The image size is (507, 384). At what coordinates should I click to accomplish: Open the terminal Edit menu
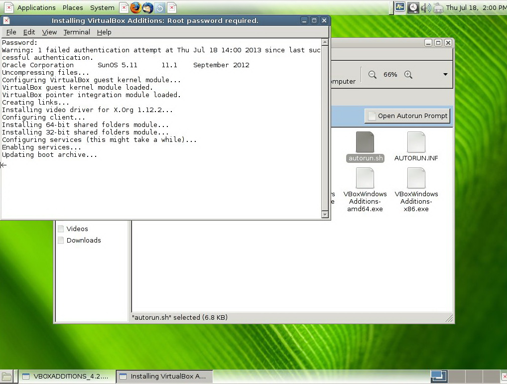point(29,32)
